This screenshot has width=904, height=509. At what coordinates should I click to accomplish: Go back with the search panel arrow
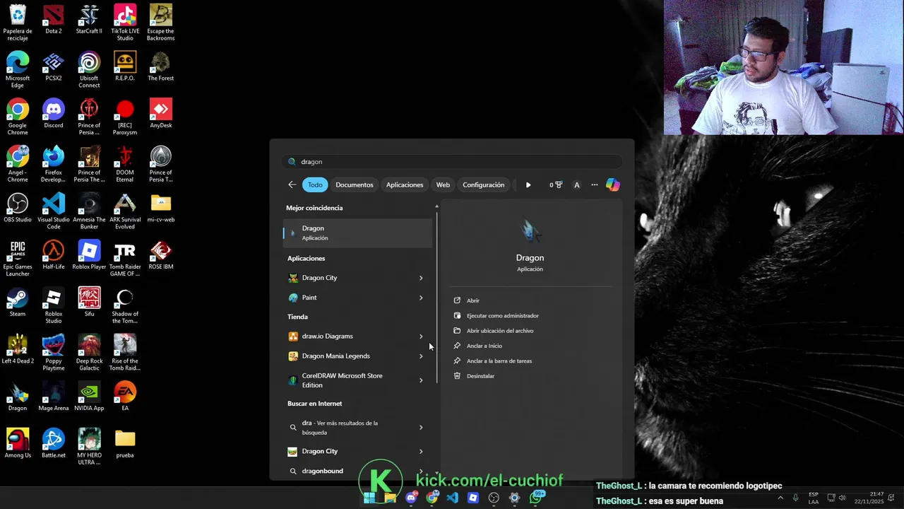point(292,185)
